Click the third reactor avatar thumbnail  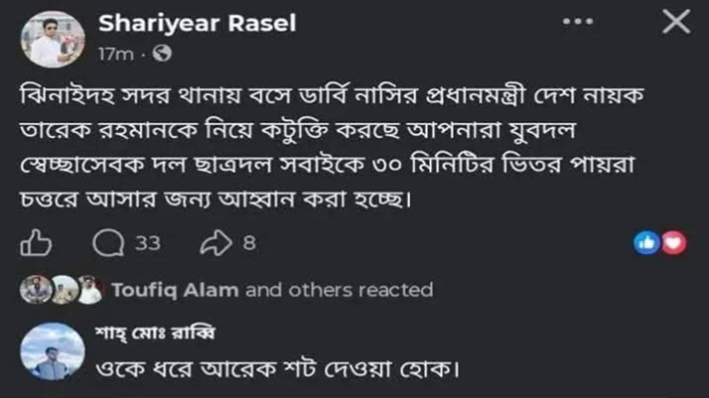pos(90,289)
